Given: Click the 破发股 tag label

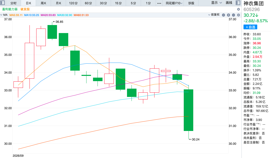Looking at the screenshot, I should coord(25,9).
